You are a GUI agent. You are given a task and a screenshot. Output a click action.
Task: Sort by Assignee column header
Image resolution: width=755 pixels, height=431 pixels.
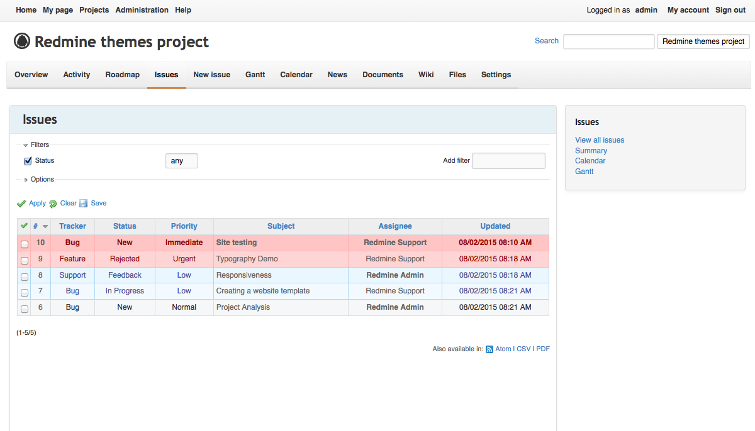395,226
